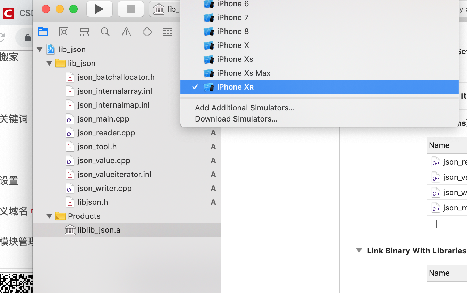Collapse the Products group

[x=49, y=216]
